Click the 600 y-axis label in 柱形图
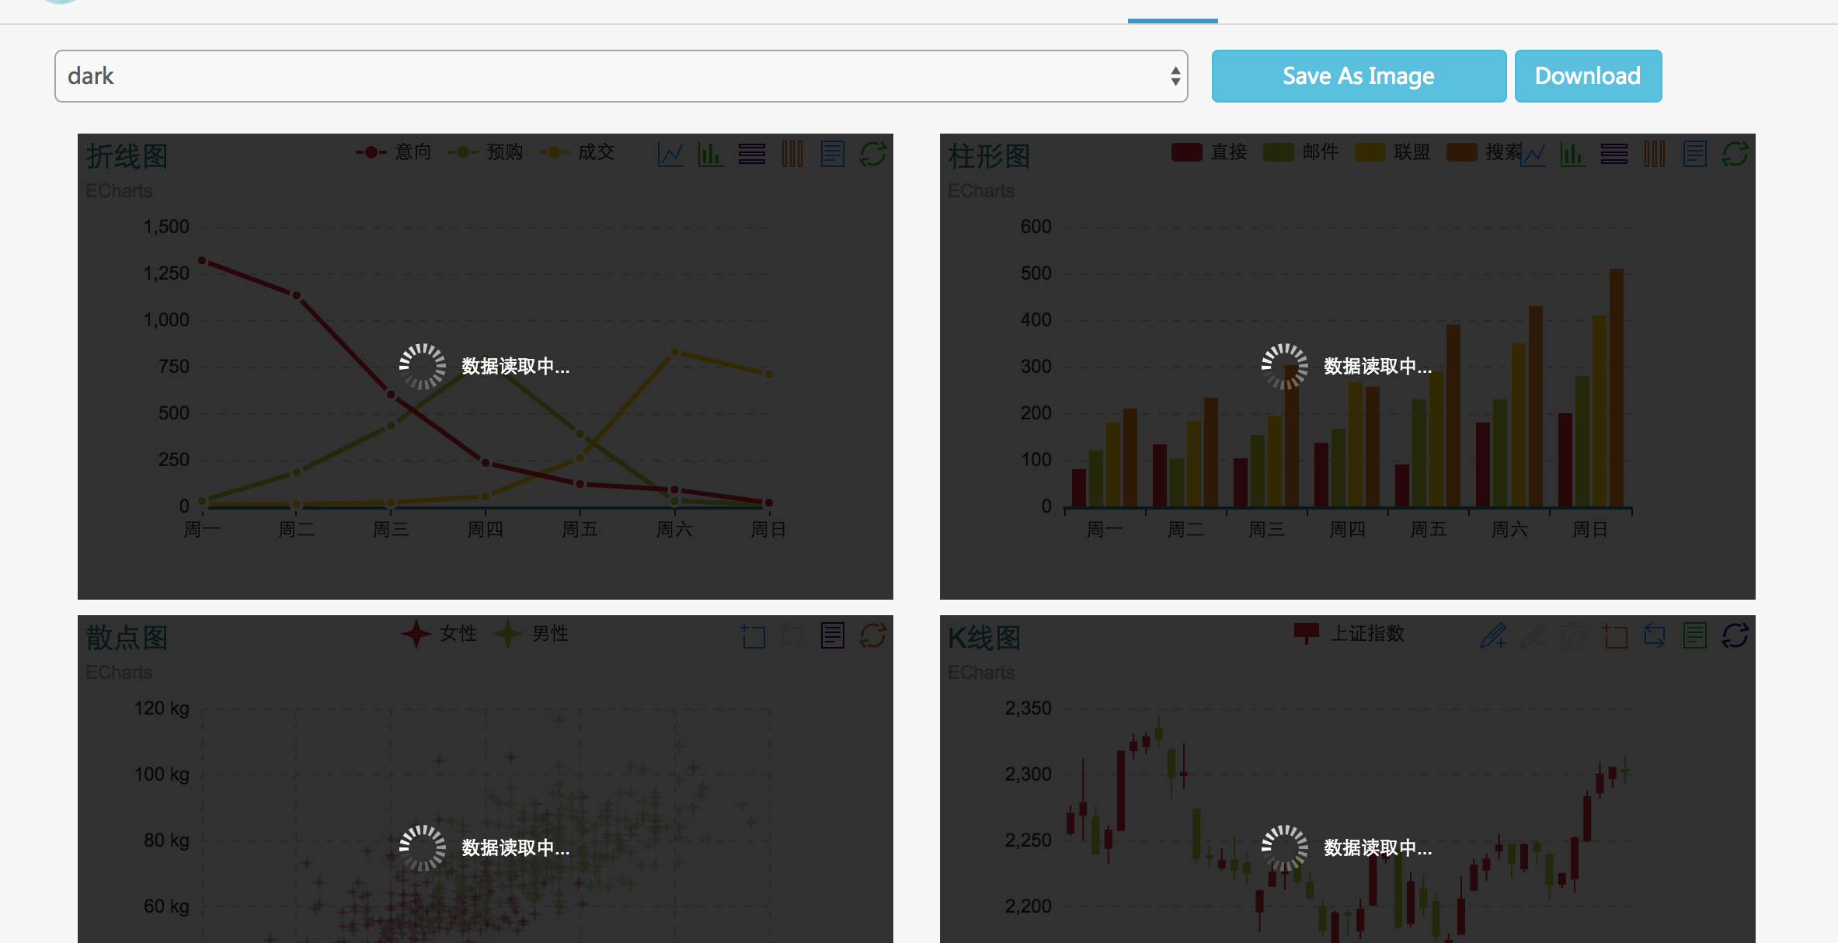The height and width of the screenshot is (943, 1838). pyautogui.click(x=1036, y=227)
